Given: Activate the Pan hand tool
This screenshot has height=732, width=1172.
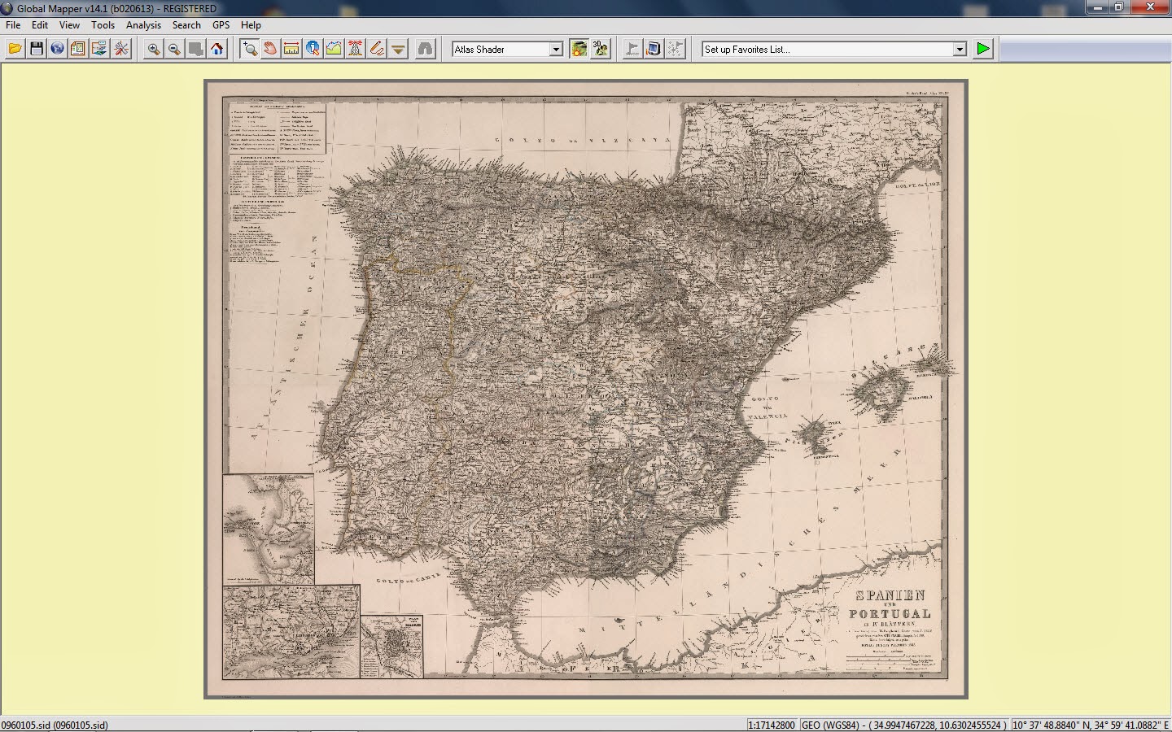Looking at the screenshot, I should (269, 48).
